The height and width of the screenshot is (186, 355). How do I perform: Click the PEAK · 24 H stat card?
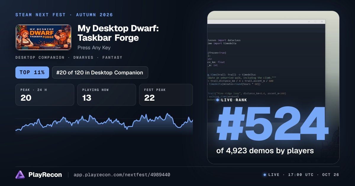coord(45,95)
